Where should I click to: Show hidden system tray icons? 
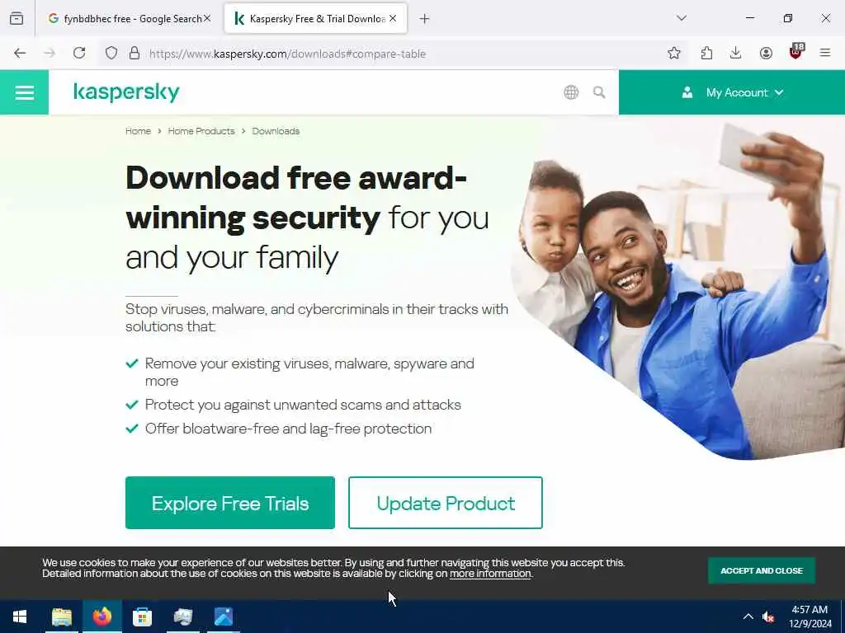pos(748,617)
